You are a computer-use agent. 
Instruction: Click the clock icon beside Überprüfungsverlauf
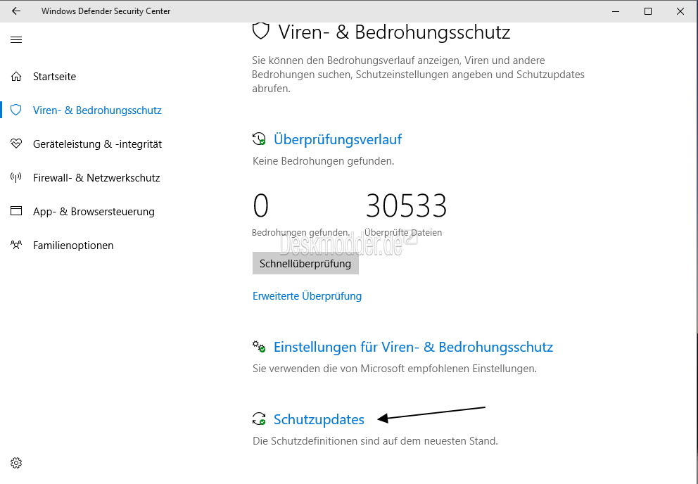(x=259, y=139)
